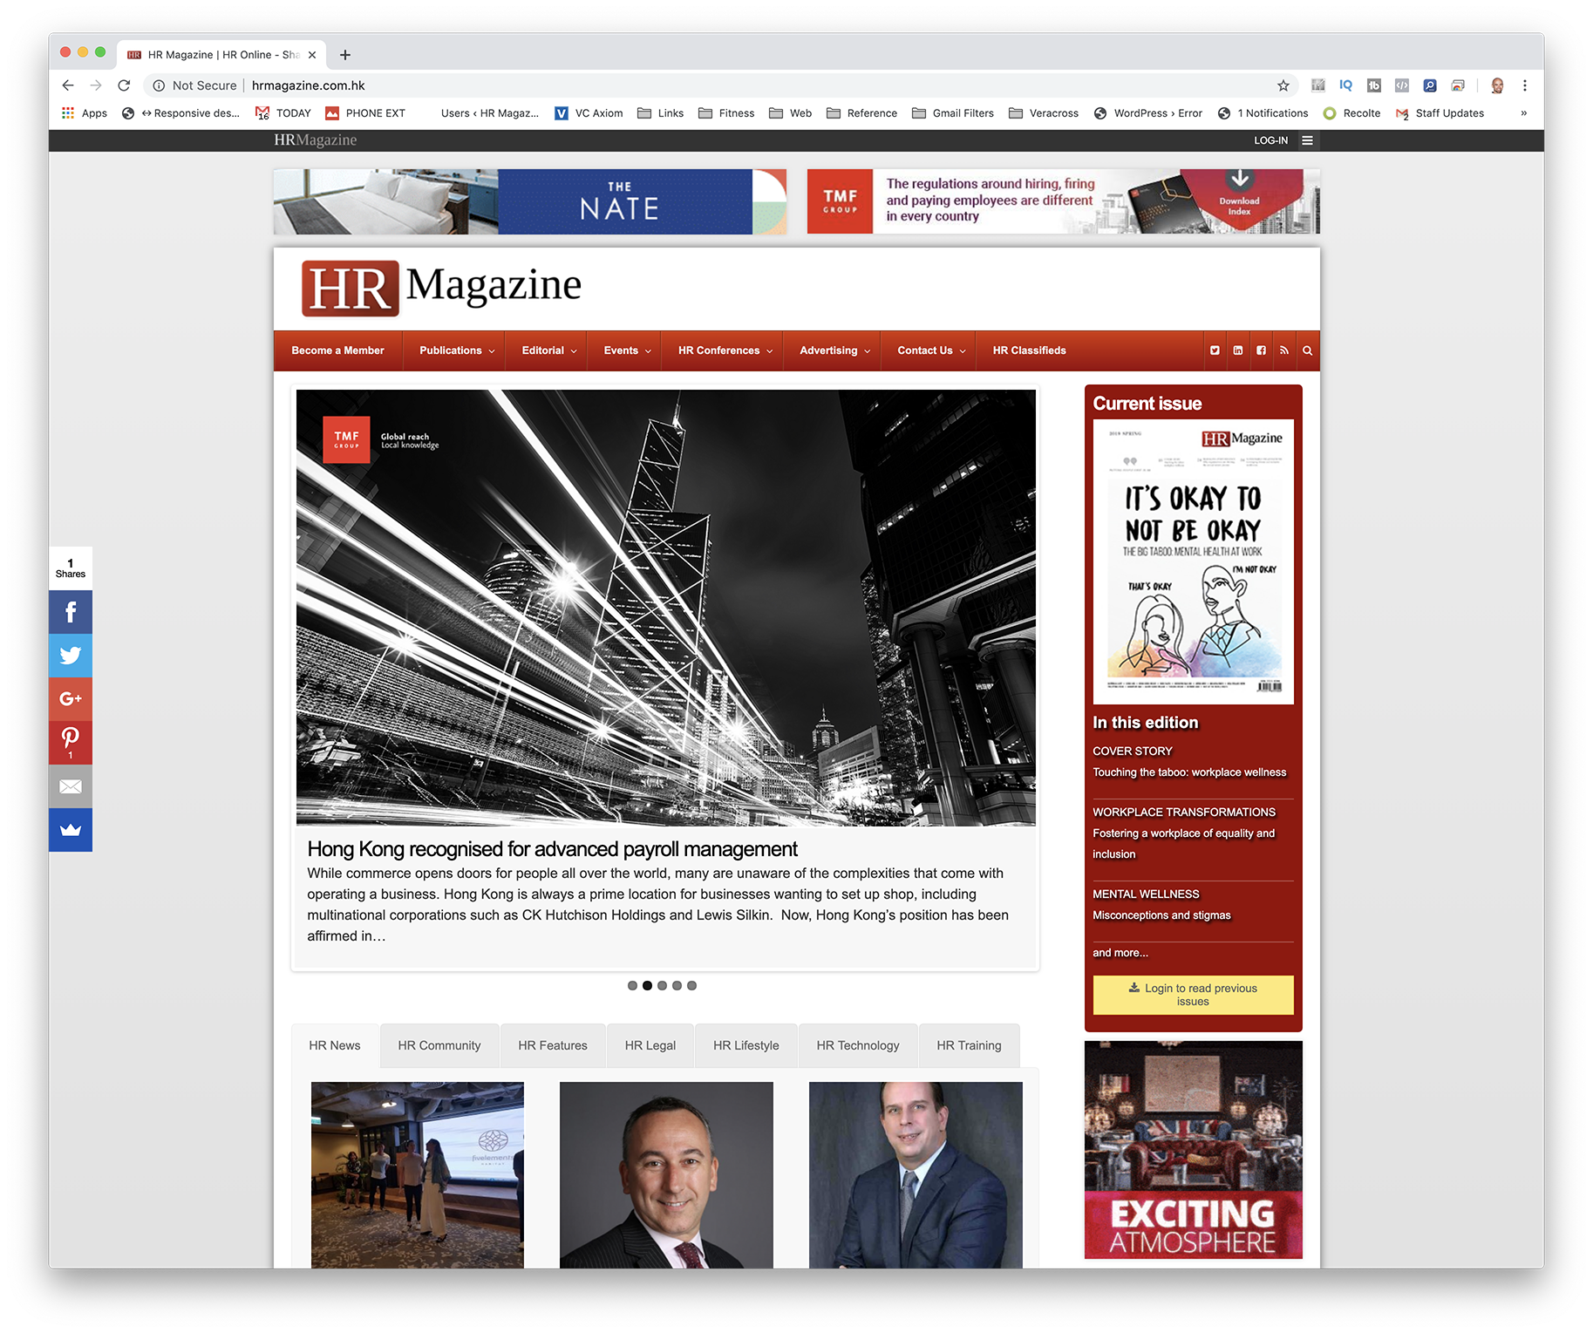Screen dimensions: 1593x1333
Task: Click Login to read previous issues button
Action: point(1193,995)
